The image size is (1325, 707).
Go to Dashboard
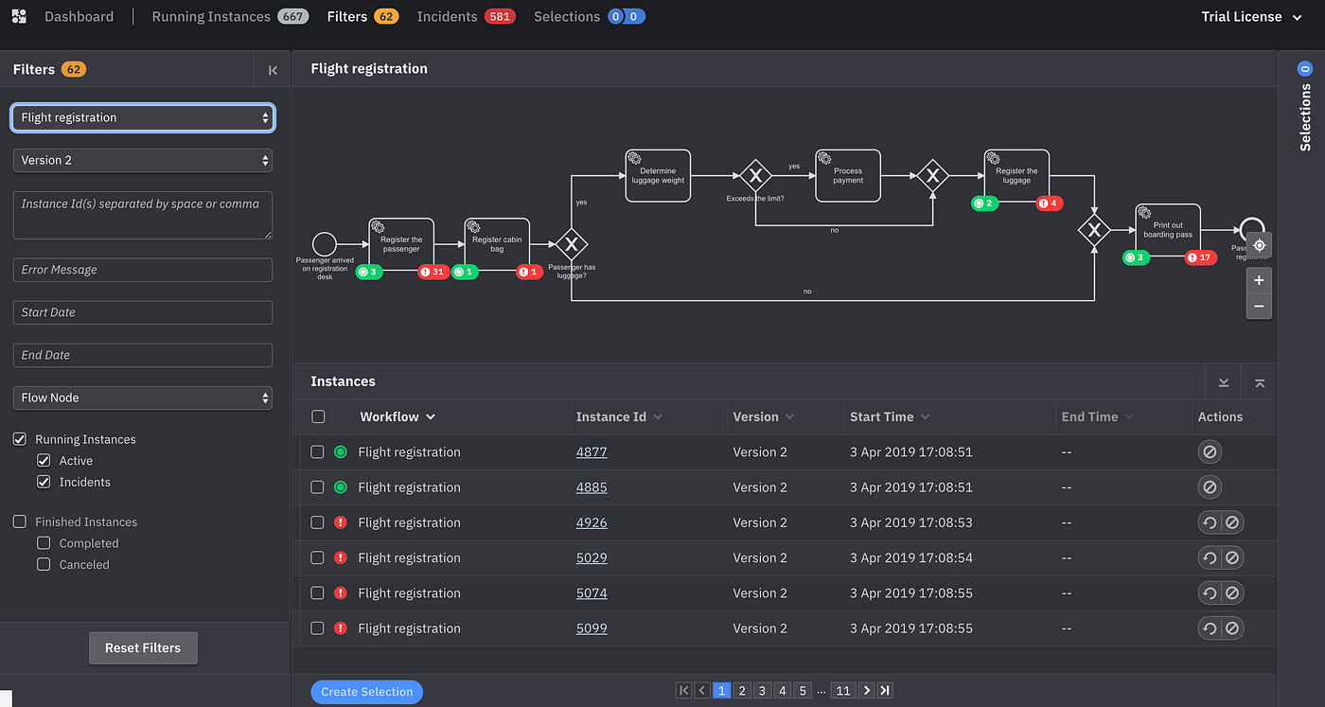pyautogui.click(x=79, y=17)
